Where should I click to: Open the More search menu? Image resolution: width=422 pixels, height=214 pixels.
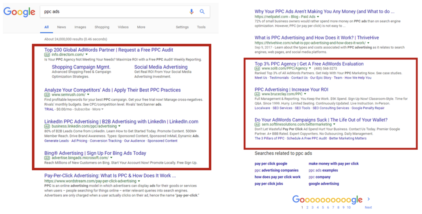pyautogui.click(x=141, y=27)
